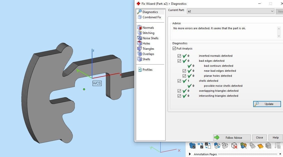Image resolution: width=283 pixels, height=157 pixels.
Task: Open the Diagnostics page in Fix Wizard
Action: (150, 12)
